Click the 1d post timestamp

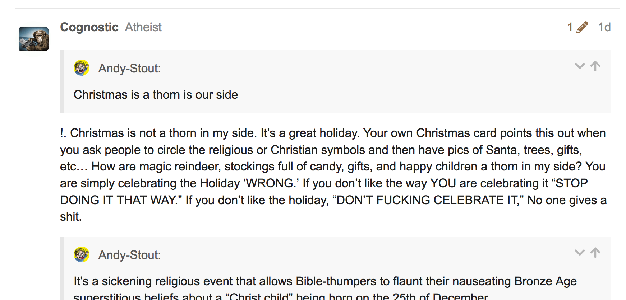(604, 27)
